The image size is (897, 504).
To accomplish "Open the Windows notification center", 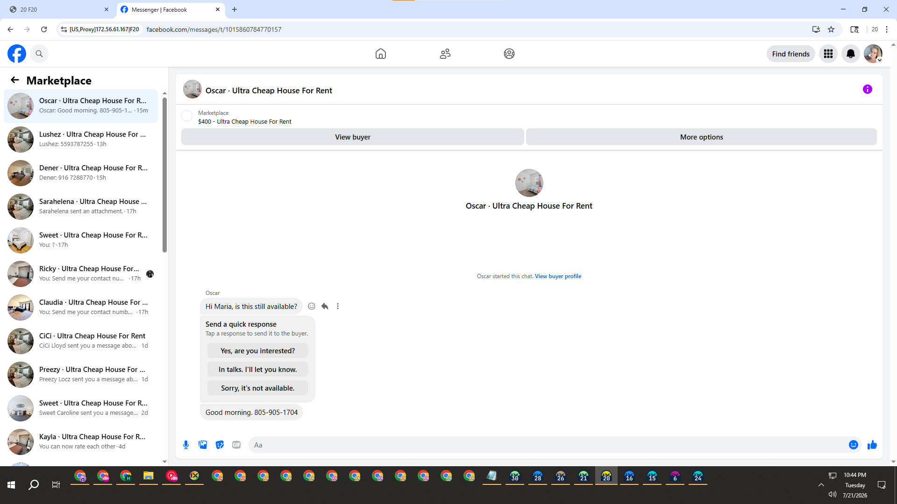I will coord(882,485).
